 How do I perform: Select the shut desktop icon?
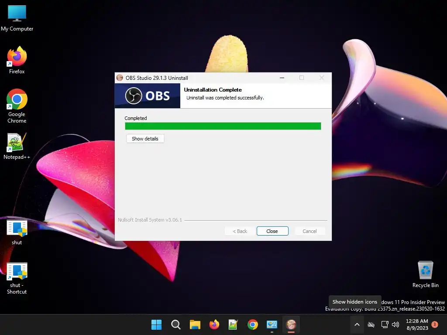17,232
